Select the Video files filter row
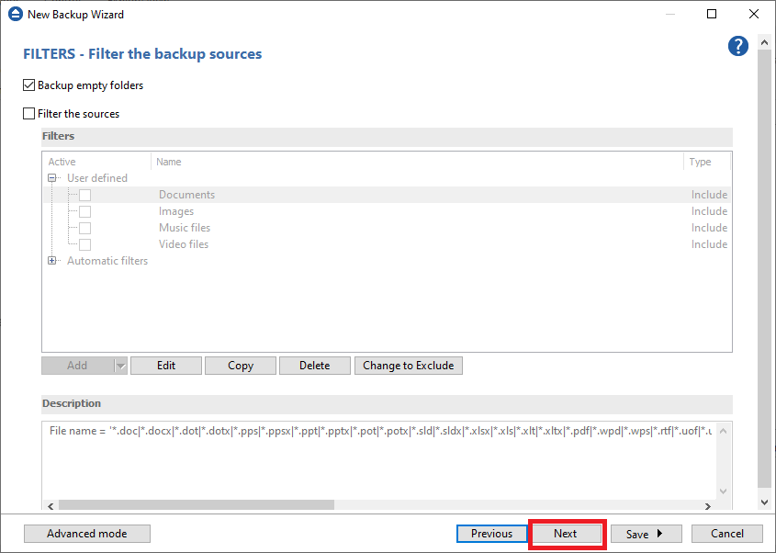The image size is (776, 553). tap(184, 244)
